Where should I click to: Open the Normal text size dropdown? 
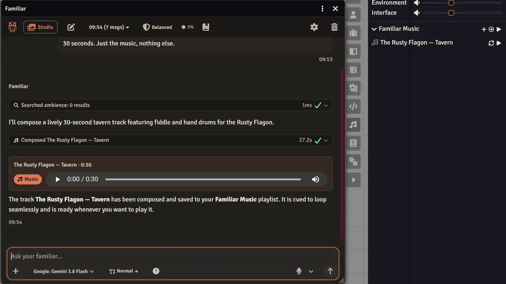pyautogui.click(x=124, y=271)
